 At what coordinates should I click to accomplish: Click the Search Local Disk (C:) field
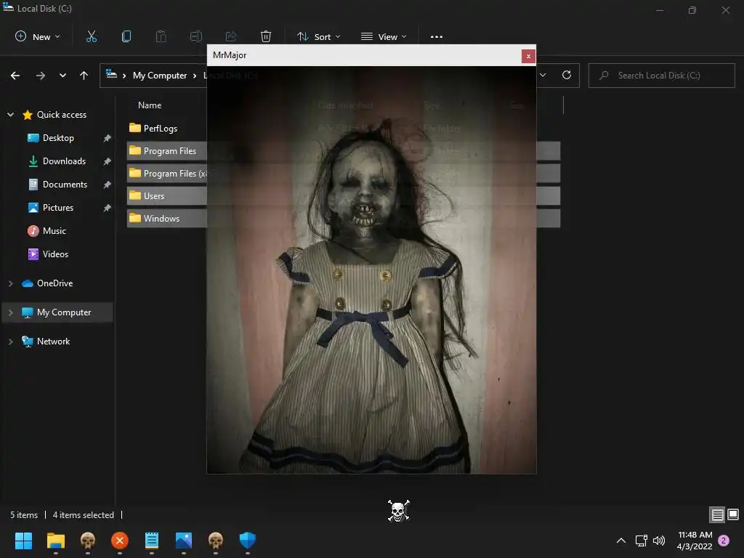point(661,76)
